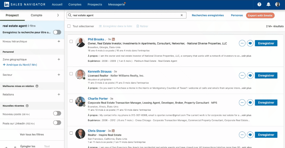Select the Charlie Porter checkbox
Image resolution: width=285 pixels, height=148 pixels.
tap(71, 101)
